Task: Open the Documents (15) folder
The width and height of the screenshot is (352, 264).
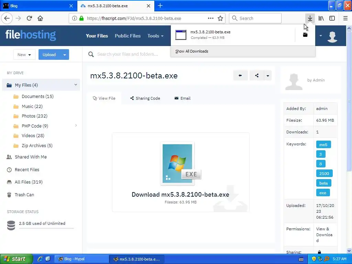Action: (33, 97)
